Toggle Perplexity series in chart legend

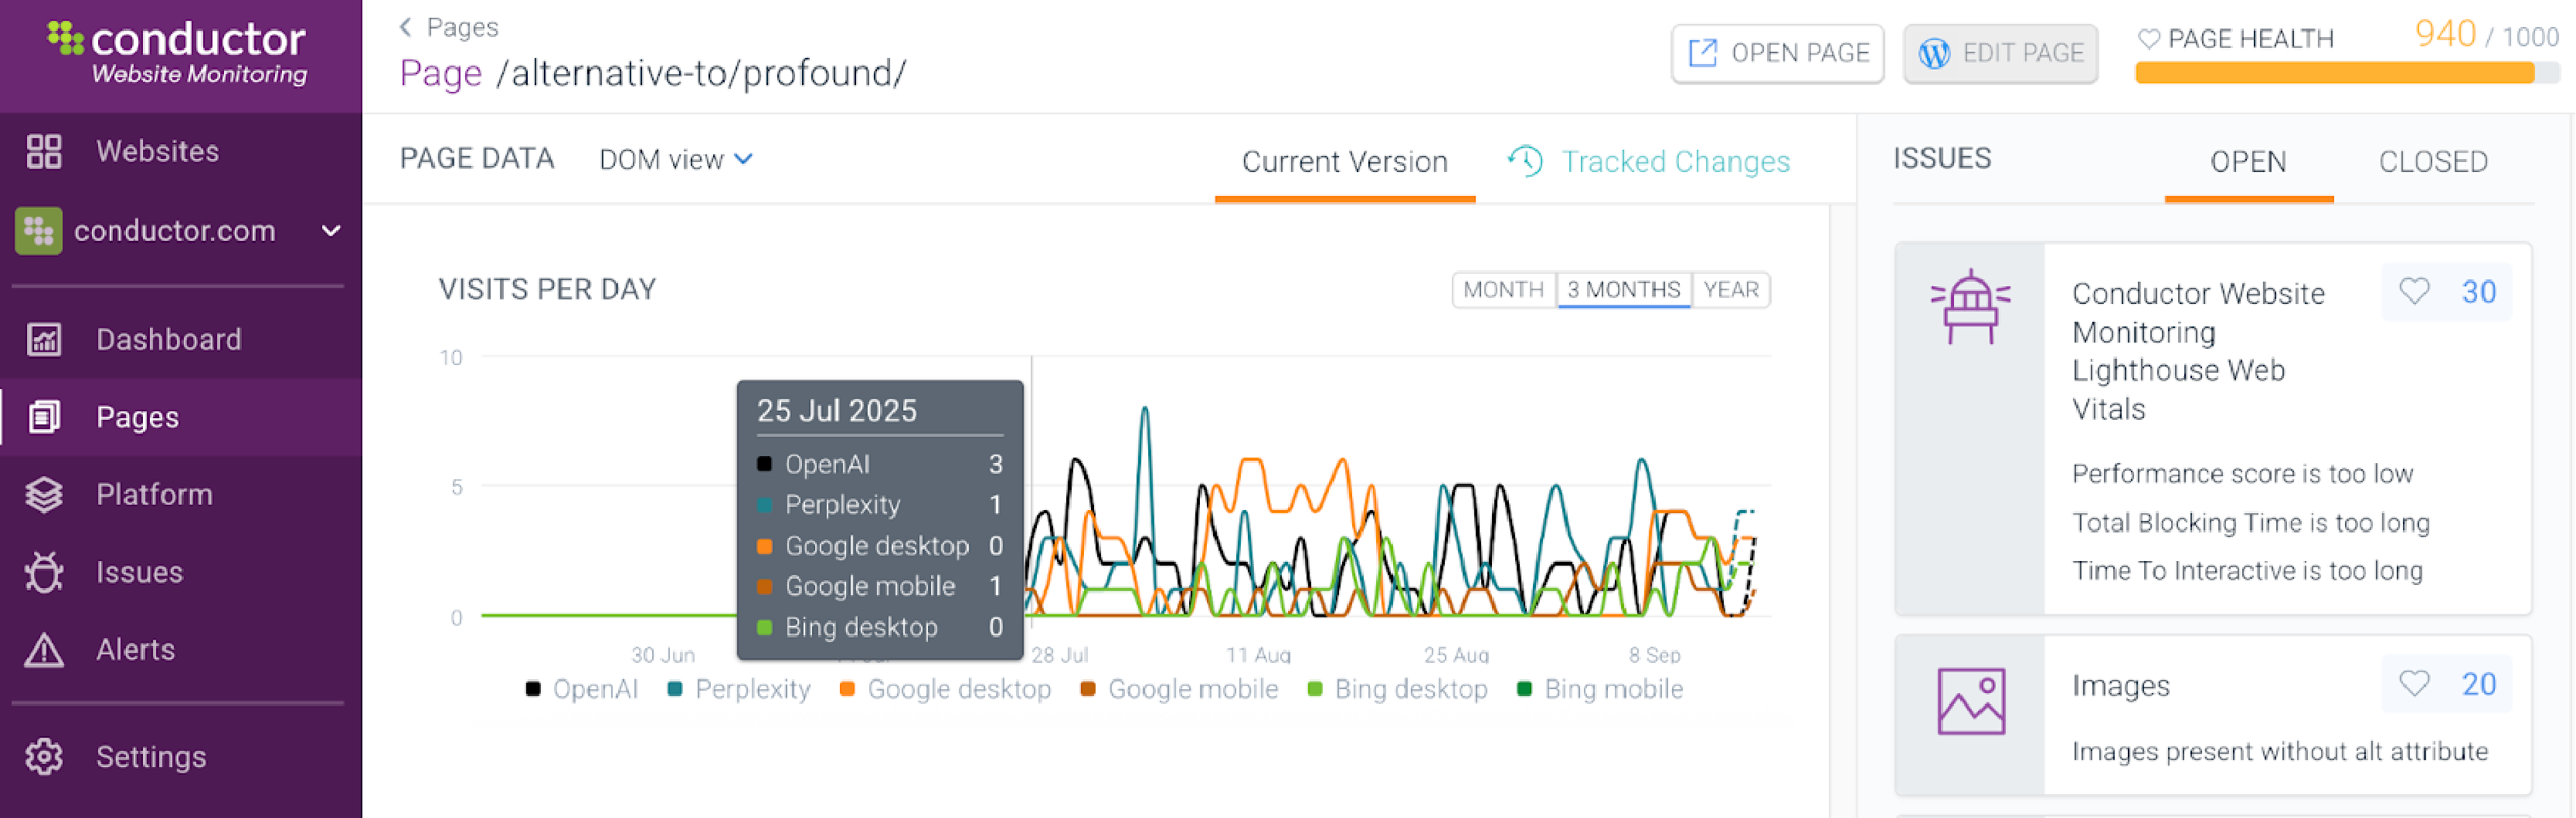(x=739, y=689)
